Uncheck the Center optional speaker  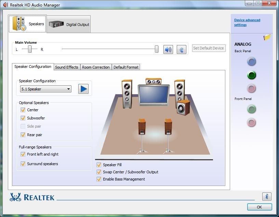tap(23, 110)
